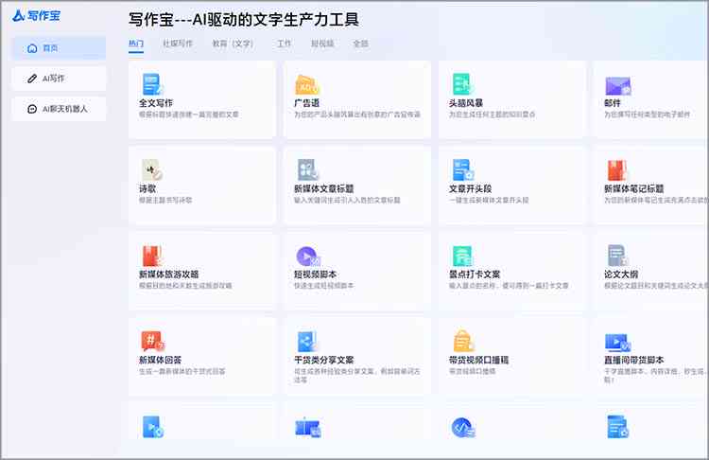The image size is (709, 460).
Task: Open the 文章开头段 icon
Action: click(x=463, y=169)
